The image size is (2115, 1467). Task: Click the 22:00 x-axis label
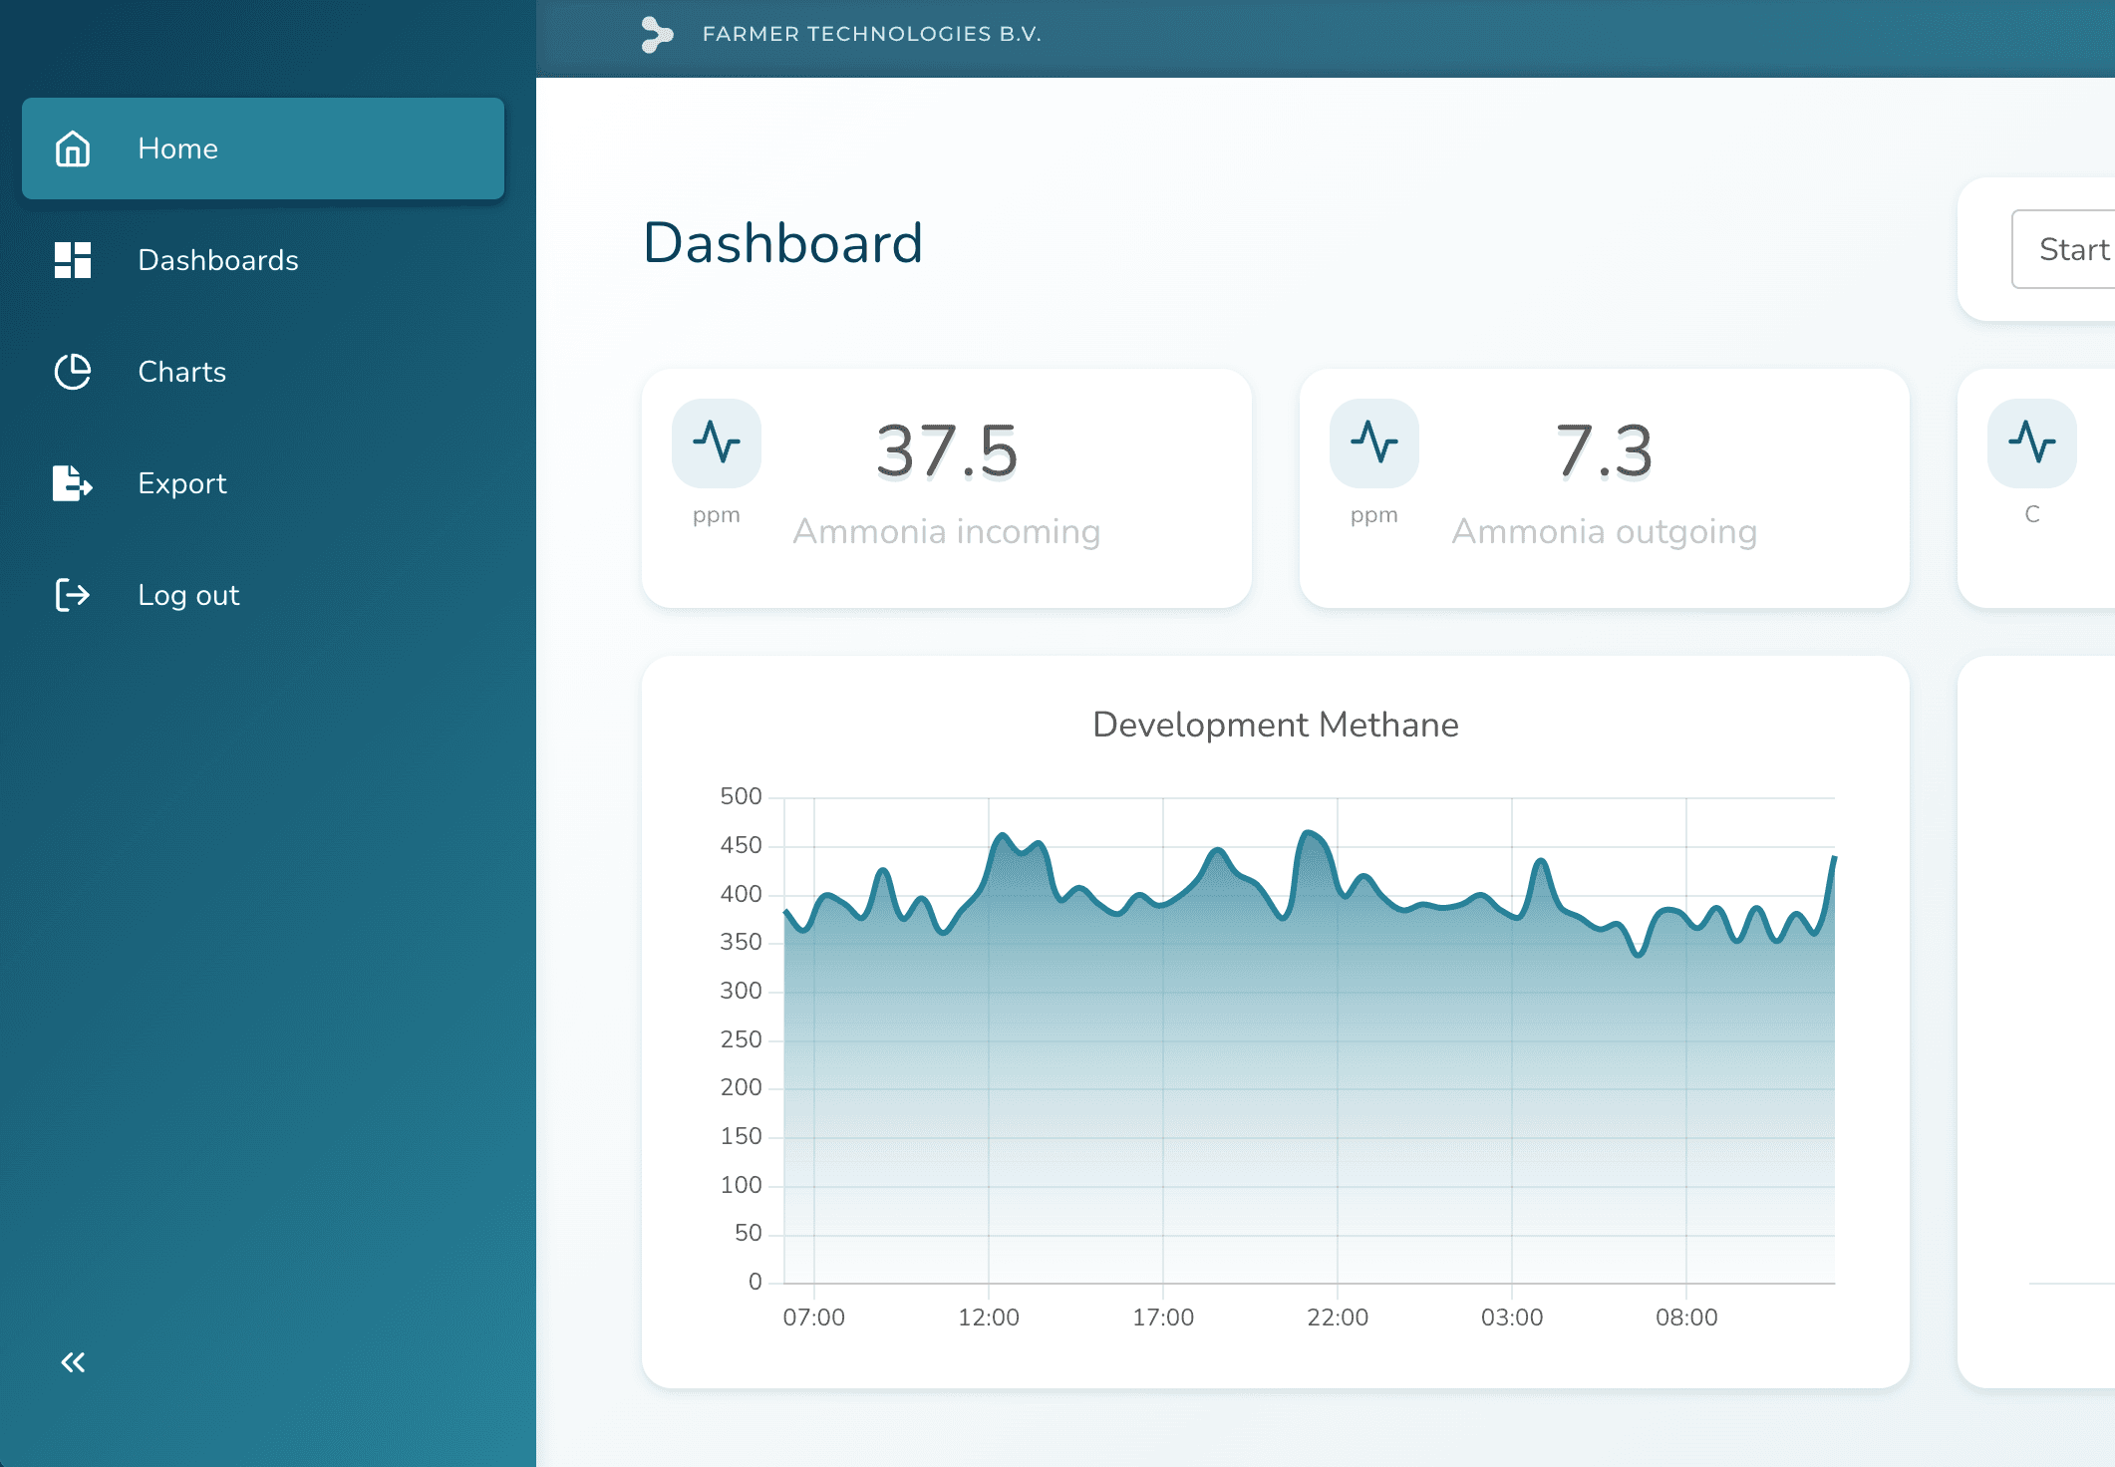click(x=1338, y=1318)
